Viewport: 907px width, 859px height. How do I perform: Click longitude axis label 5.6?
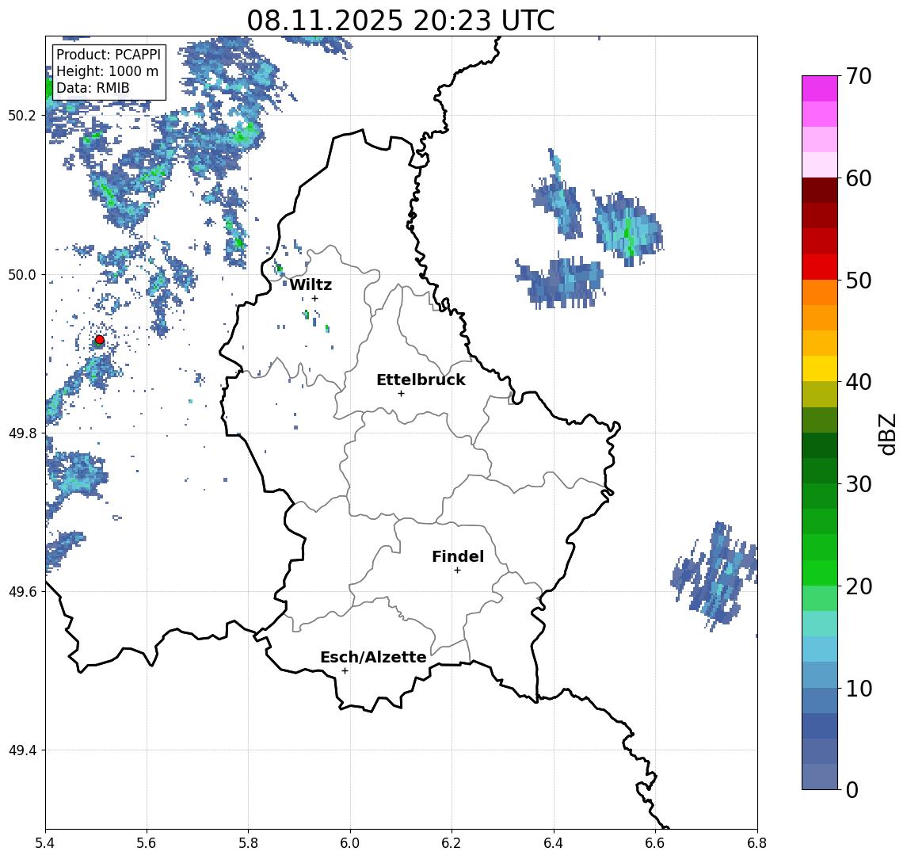tap(147, 843)
